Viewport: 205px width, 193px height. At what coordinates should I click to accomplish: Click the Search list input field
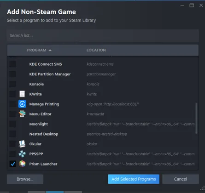[x=103, y=35]
